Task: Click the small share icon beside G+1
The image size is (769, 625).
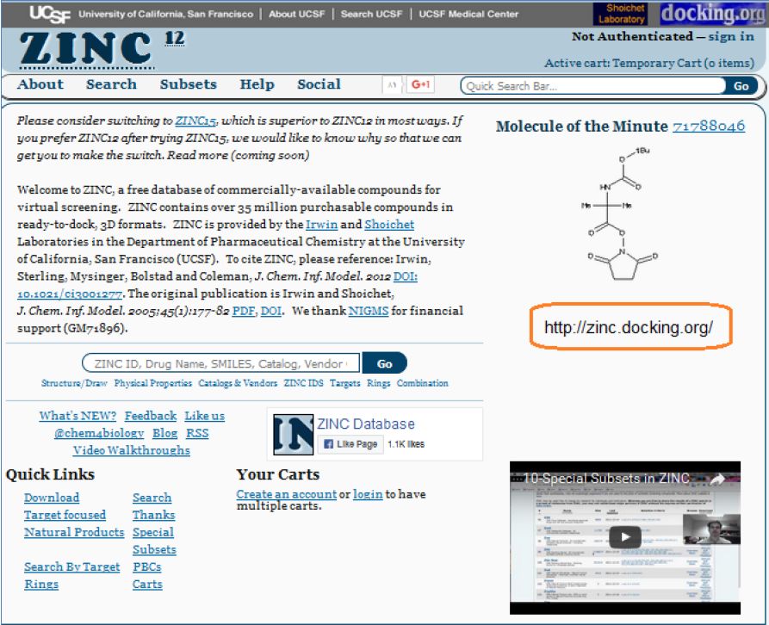Action: tap(391, 85)
